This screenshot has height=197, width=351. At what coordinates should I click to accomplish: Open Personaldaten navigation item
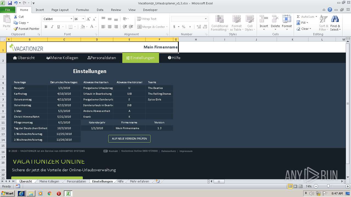[102, 58]
